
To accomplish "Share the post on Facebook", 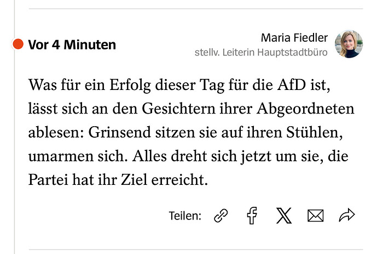I will click(x=252, y=216).
